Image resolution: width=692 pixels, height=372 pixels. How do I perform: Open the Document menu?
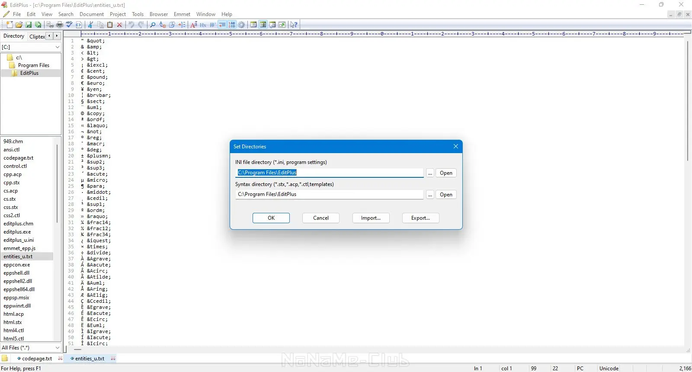tap(92, 14)
